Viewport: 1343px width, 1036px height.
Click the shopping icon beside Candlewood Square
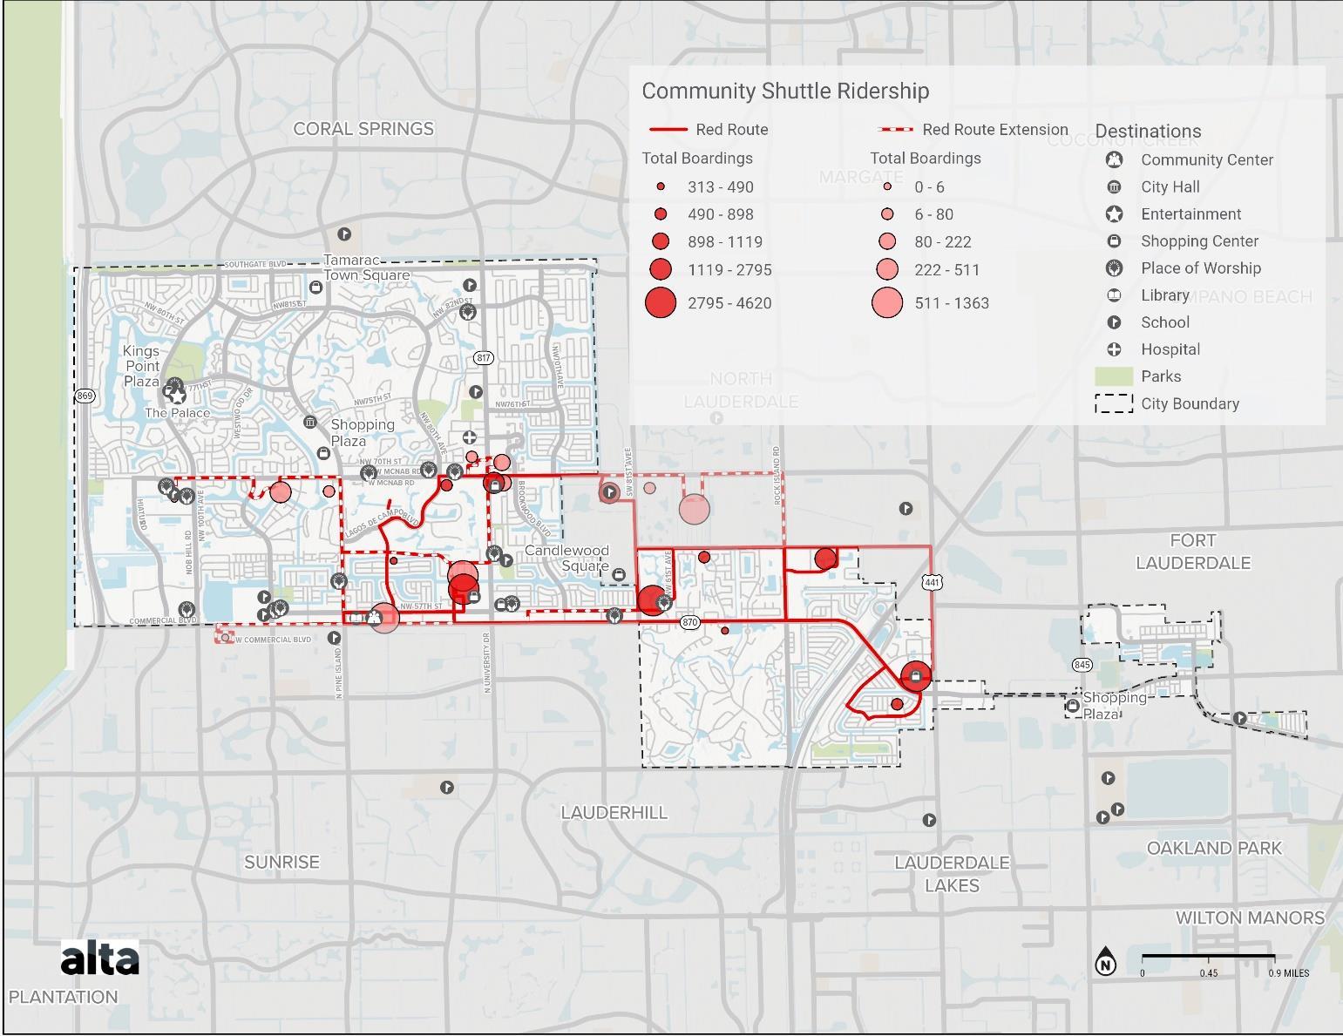[619, 574]
